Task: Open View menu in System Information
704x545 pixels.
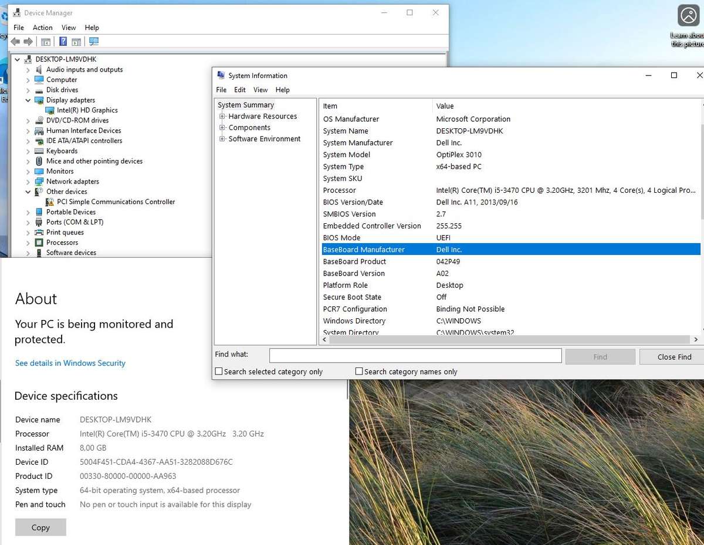Action: [260, 90]
